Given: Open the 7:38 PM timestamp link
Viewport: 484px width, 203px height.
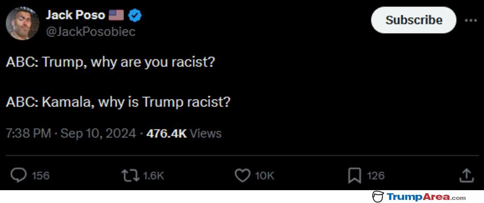Looking at the screenshot, I should [x=28, y=134].
